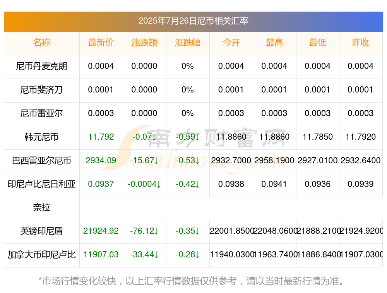This screenshot has height=293, width=387.
Task: Click the percentage -0.53↓
Action: (x=188, y=161)
